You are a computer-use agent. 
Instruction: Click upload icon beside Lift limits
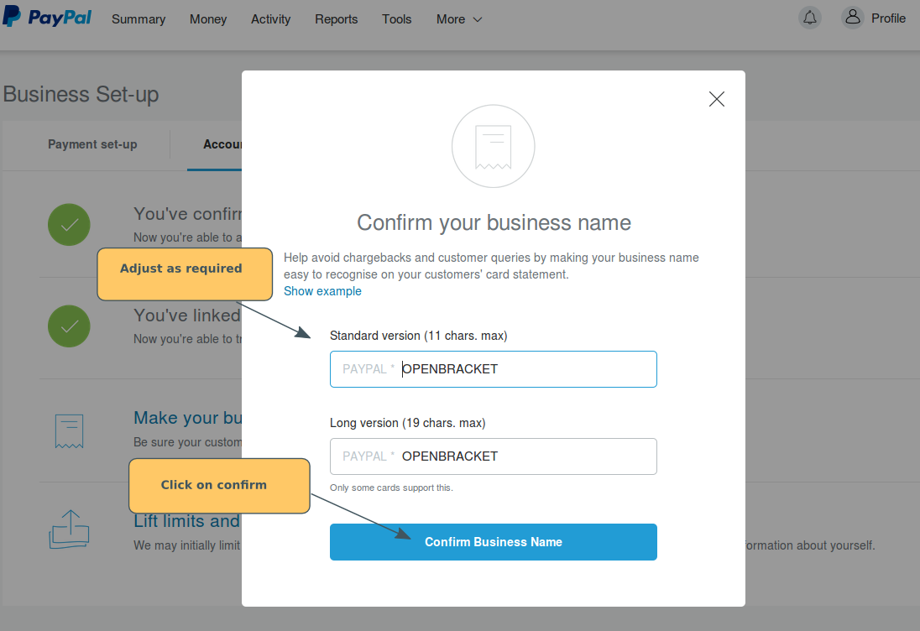point(69,529)
